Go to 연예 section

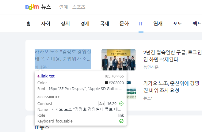click(x=63, y=7)
